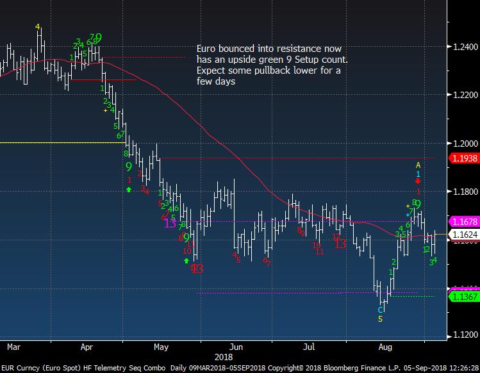Select the yellow A label above the August peak

pyautogui.click(x=418, y=165)
